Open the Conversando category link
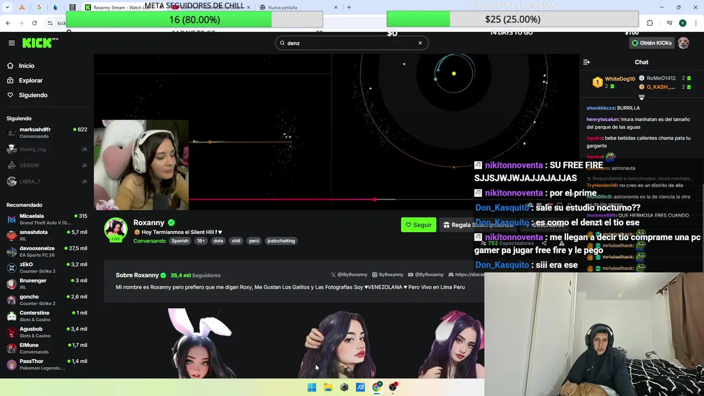Viewport: 704px width, 396px height. (149, 241)
